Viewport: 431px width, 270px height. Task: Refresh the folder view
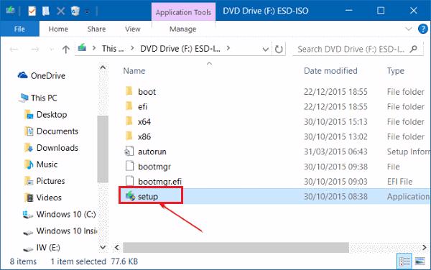tap(279, 49)
